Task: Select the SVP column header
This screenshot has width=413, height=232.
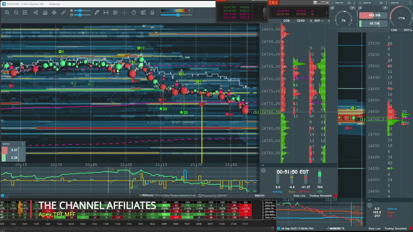Action: (317, 21)
